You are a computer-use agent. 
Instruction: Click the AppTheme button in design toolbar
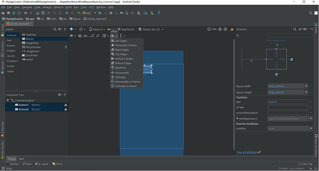tap(126, 29)
